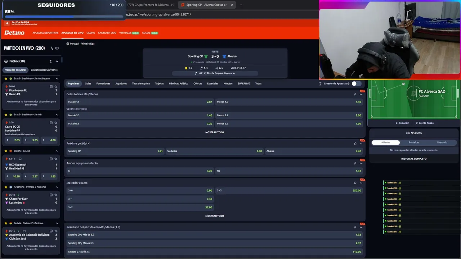Favorite the RCD Espanyol vs Real Madrid match
Screen dimensions: 461x259
(x=56, y=159)
